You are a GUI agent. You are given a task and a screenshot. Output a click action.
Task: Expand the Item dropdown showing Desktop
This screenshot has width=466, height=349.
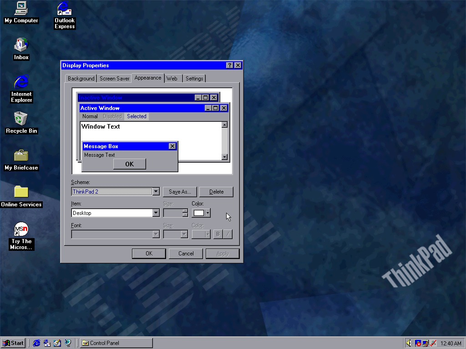pos(156,213)
